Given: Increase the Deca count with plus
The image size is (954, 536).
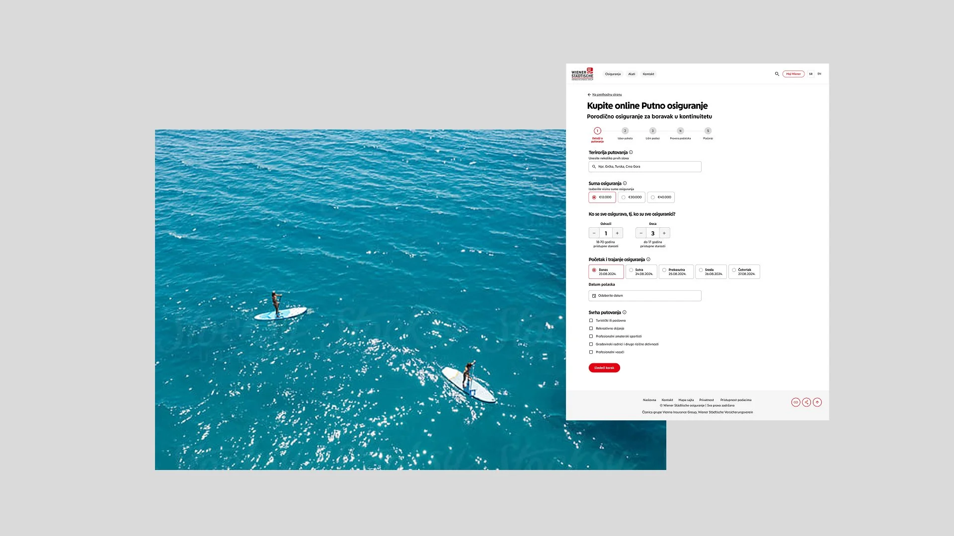Looking at the screenshot, I should click(x=664, y=233).
